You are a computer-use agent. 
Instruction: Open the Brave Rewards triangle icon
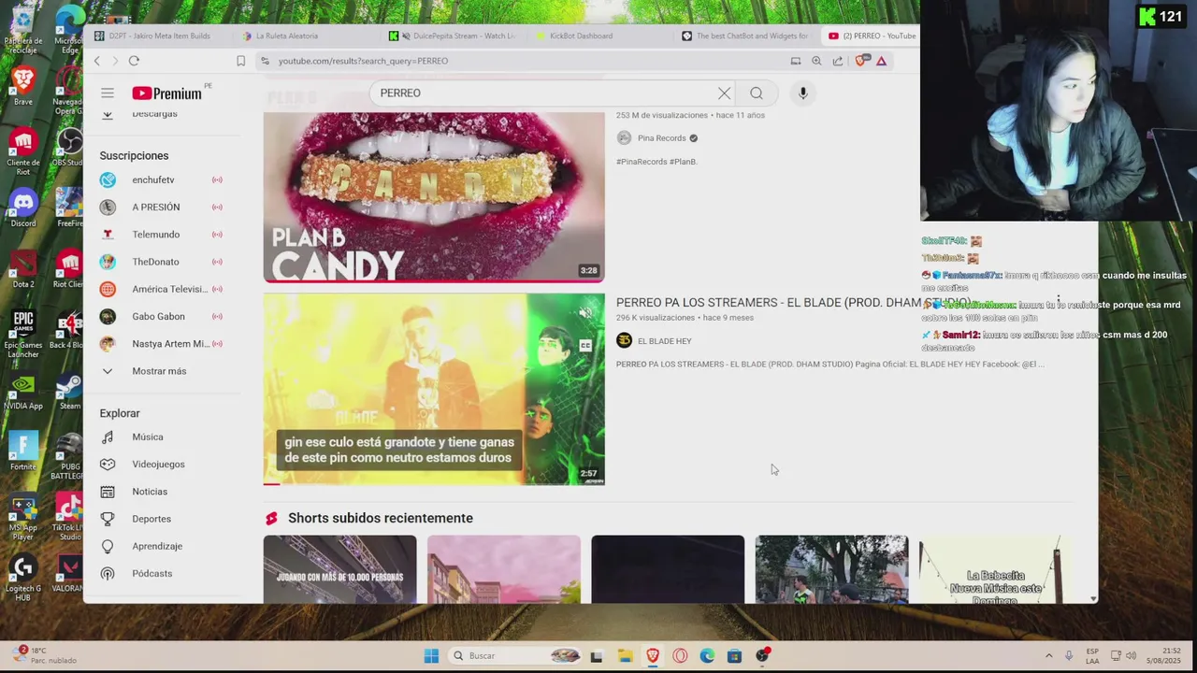tap(881, 61)
